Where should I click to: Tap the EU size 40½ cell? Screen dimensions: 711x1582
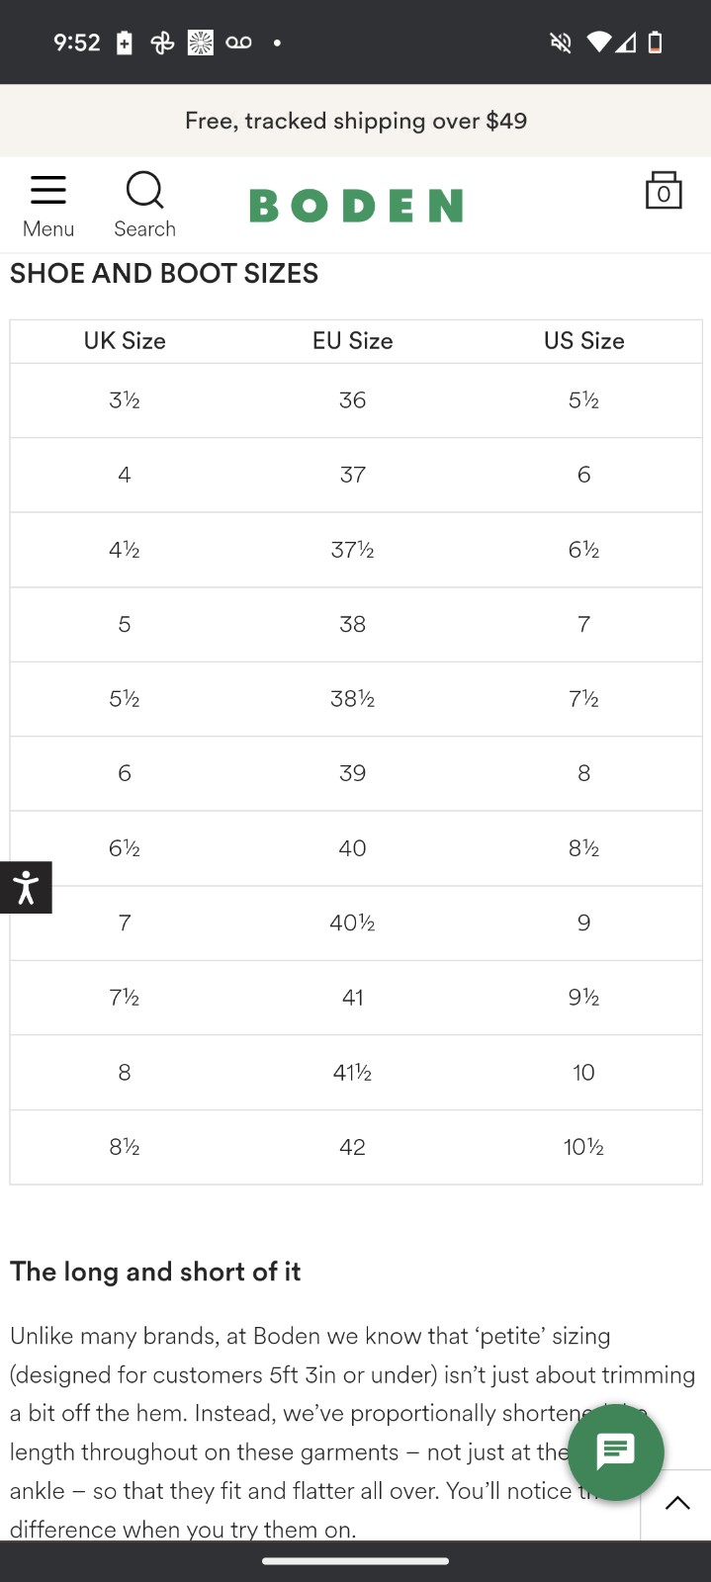[x=353, y=923]
